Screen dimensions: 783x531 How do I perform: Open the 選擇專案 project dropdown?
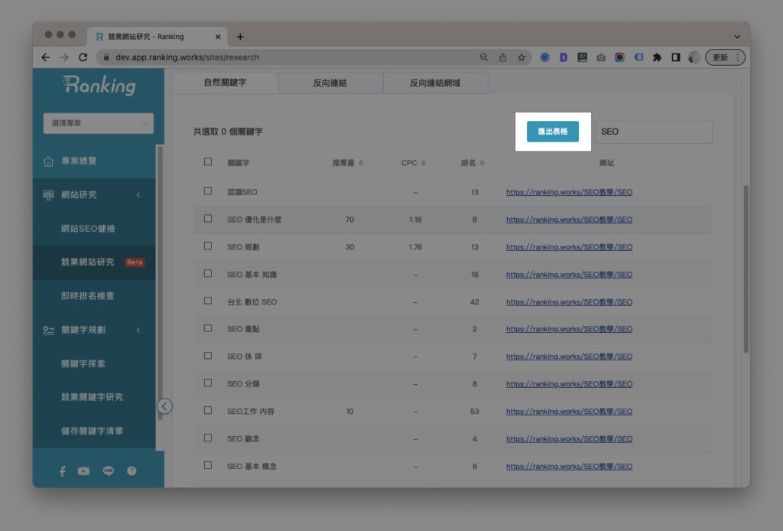99,123
